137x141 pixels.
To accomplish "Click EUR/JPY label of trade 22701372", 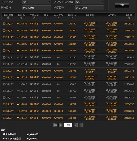I will coord(9,78).
